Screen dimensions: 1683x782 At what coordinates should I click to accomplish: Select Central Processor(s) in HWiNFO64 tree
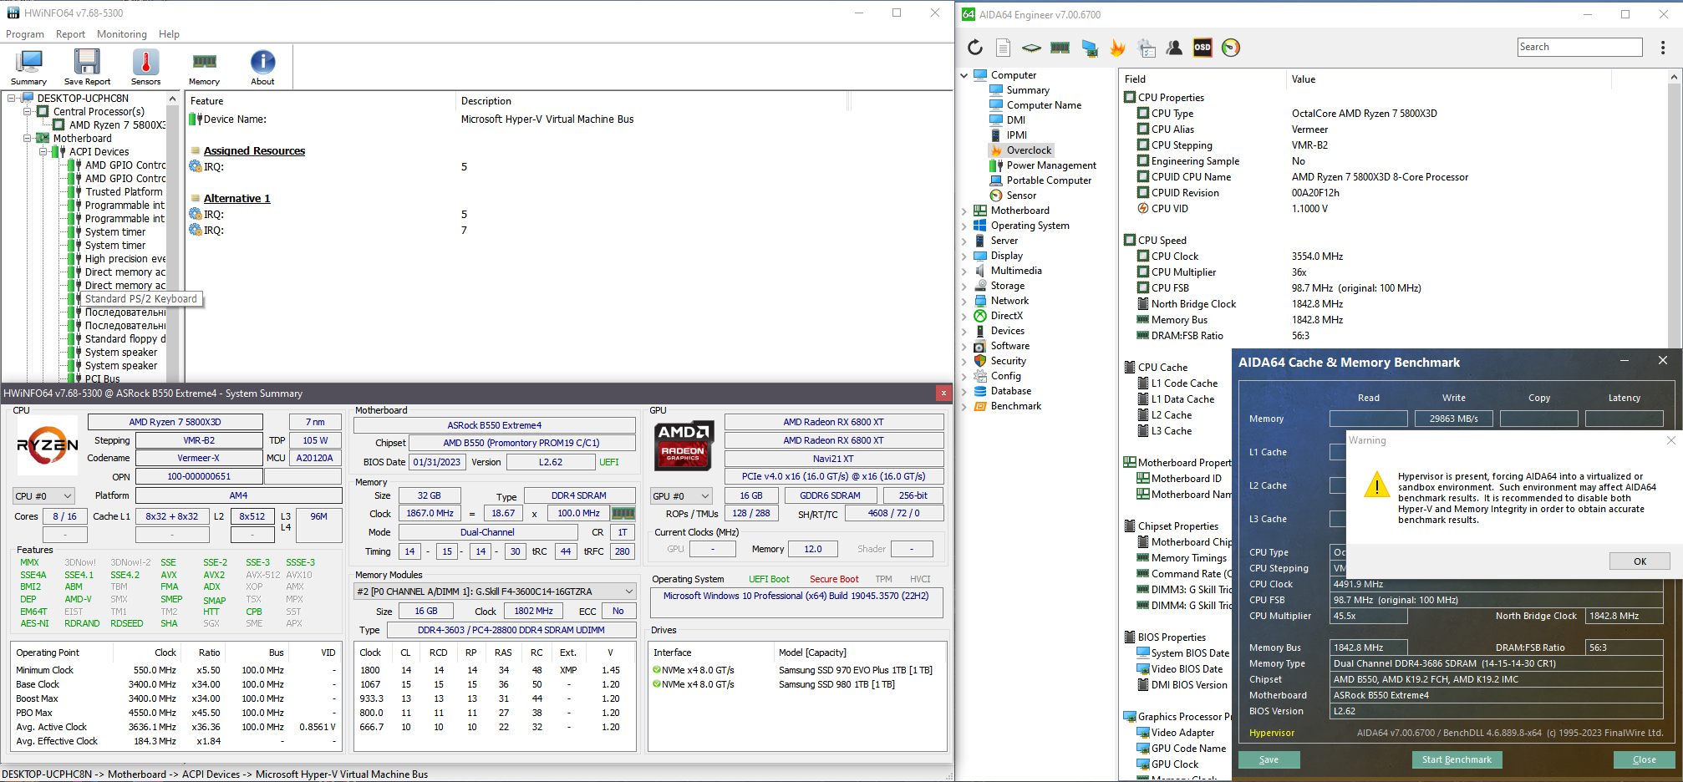click(99, 111)
